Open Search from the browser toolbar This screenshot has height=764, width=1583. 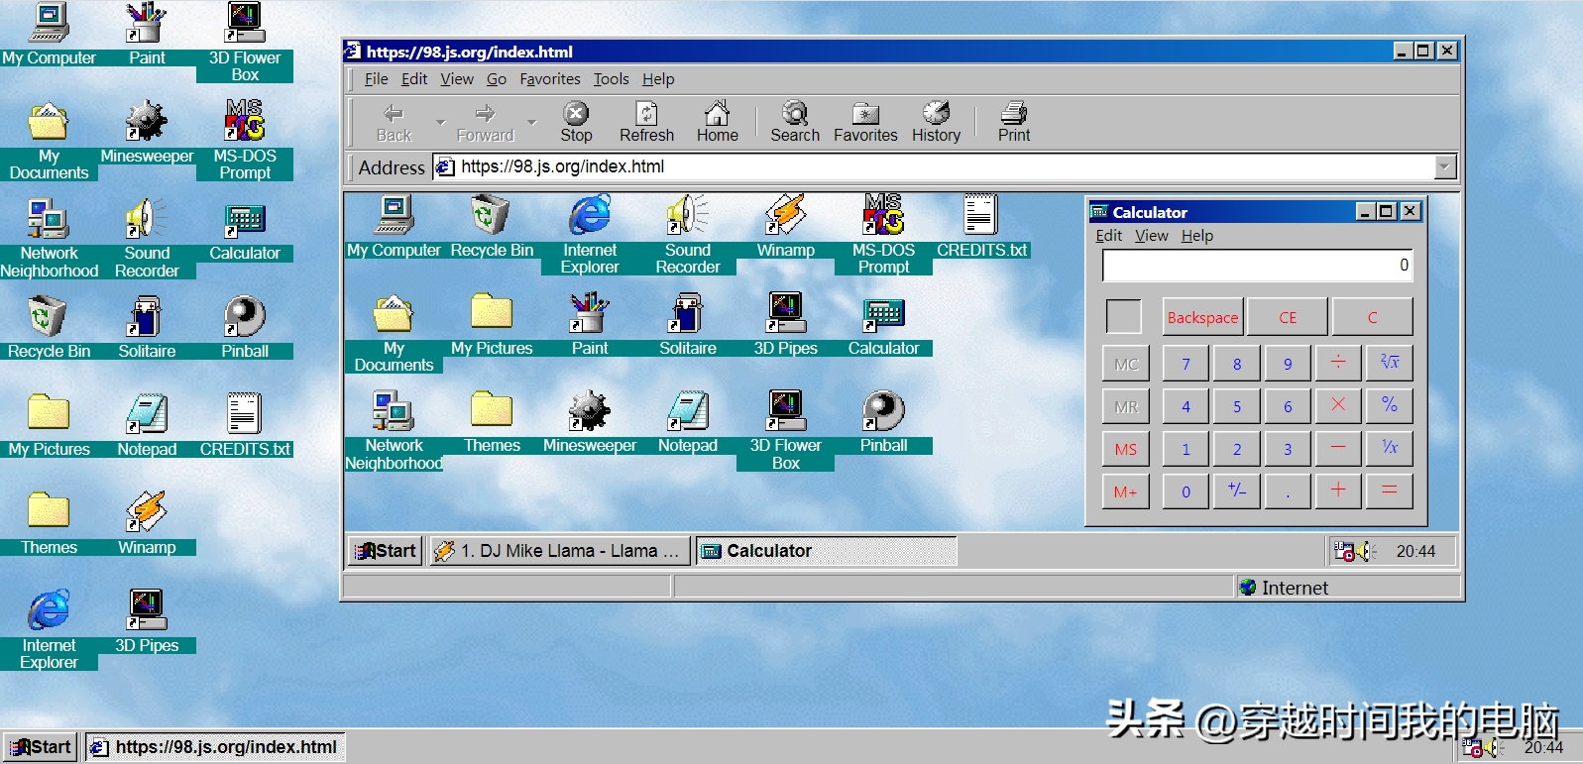tap(795, 123)
